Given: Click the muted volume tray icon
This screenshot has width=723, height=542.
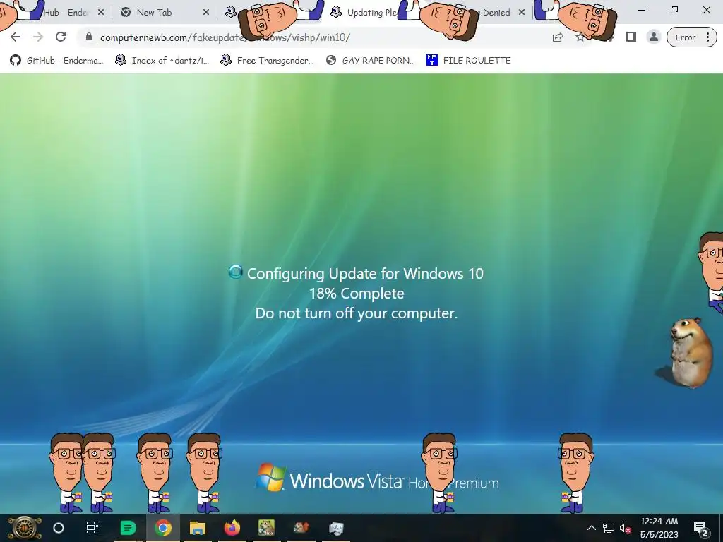Looking at the screenshot, I should click(626, 528).
